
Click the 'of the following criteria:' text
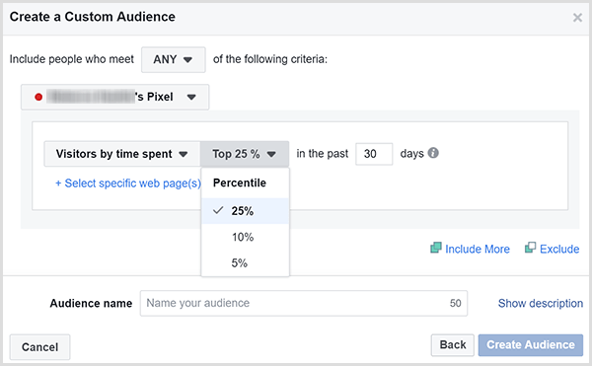[x=270, y=59]
